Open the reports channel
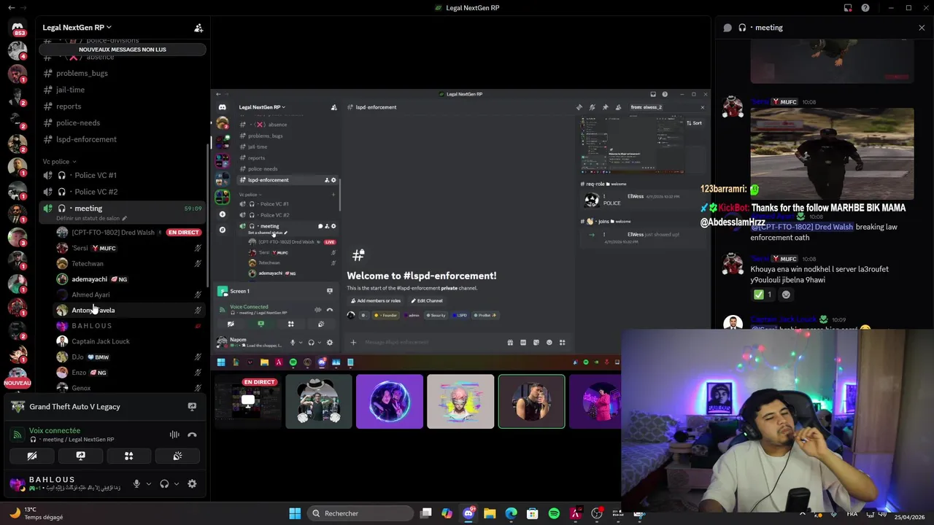The height and width of the screenshot is (525, 934). [x=123, y=106]
